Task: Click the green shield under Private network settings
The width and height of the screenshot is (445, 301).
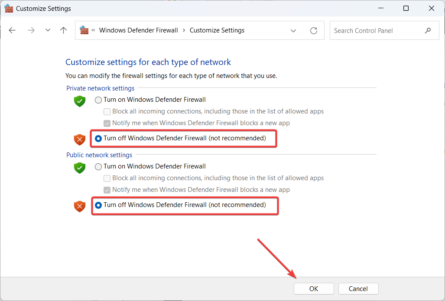Action: tap(79, 101)
